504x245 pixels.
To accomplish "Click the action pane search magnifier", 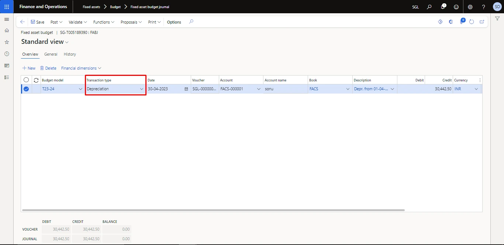I will coord(191,22).
